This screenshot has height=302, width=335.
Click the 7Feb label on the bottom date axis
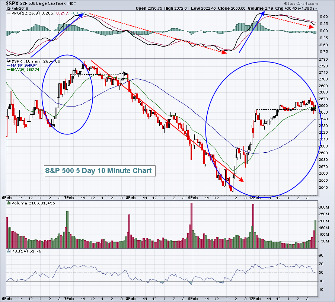click(69, 299)
